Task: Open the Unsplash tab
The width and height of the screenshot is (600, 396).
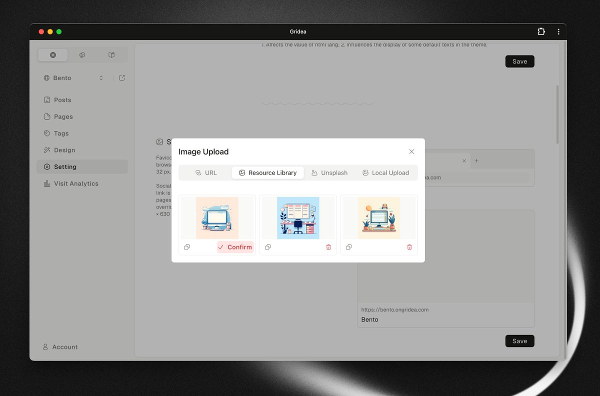Action: tap(329, 172)
